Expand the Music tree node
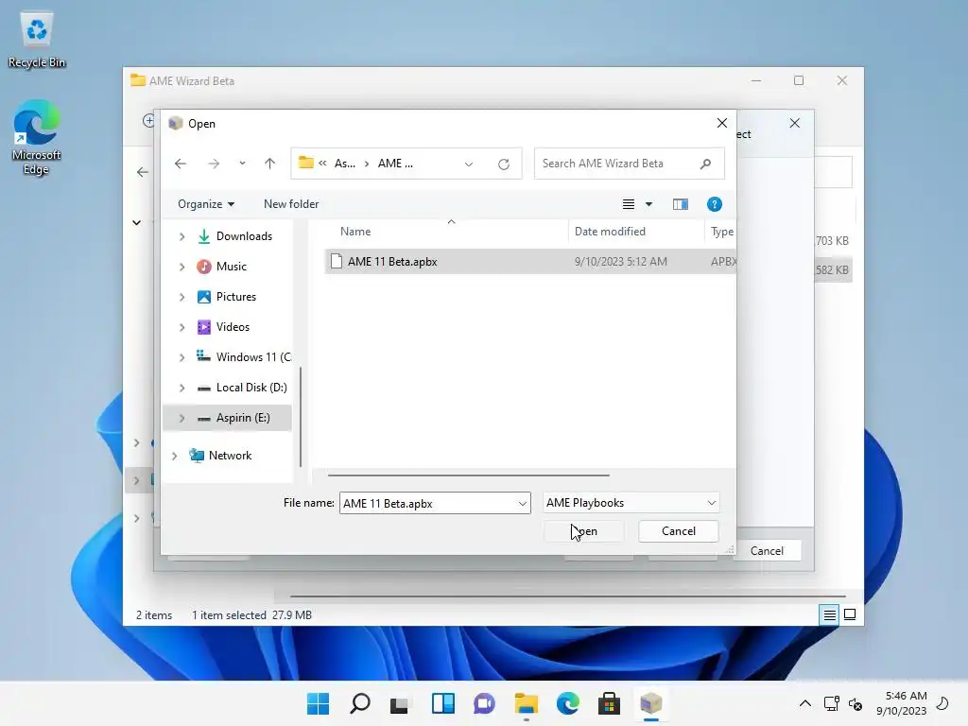The width and height of the screenshot is (968, 726). [x=181, y=267]
